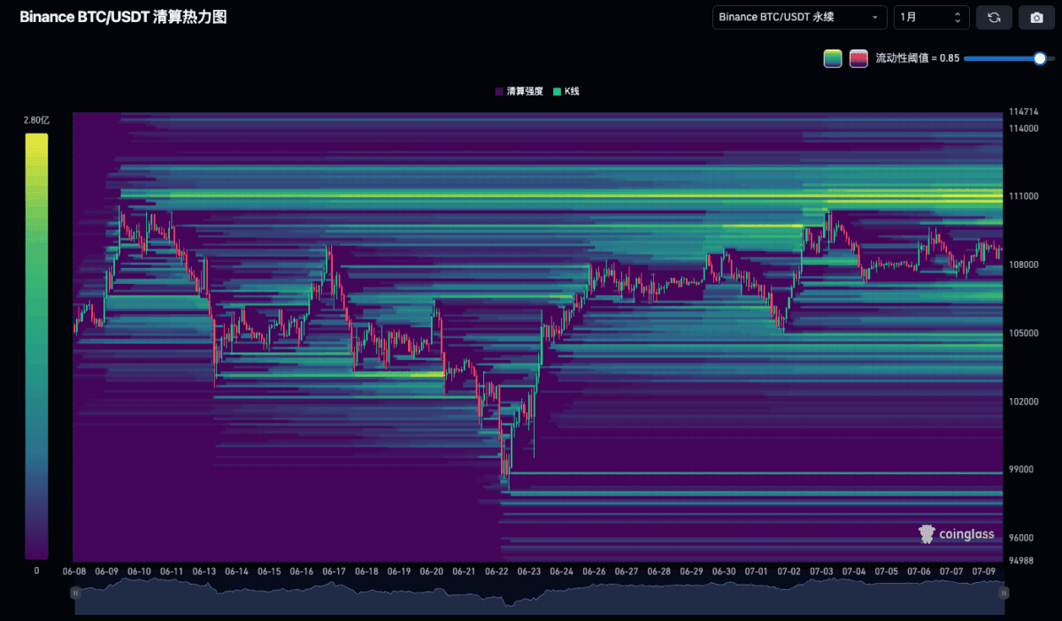Click the 06-14 date axis label
Viewport: 1062px width, 621px height.
237,571
